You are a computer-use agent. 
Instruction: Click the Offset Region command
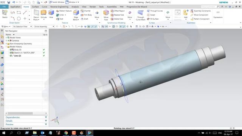(118, 11)
